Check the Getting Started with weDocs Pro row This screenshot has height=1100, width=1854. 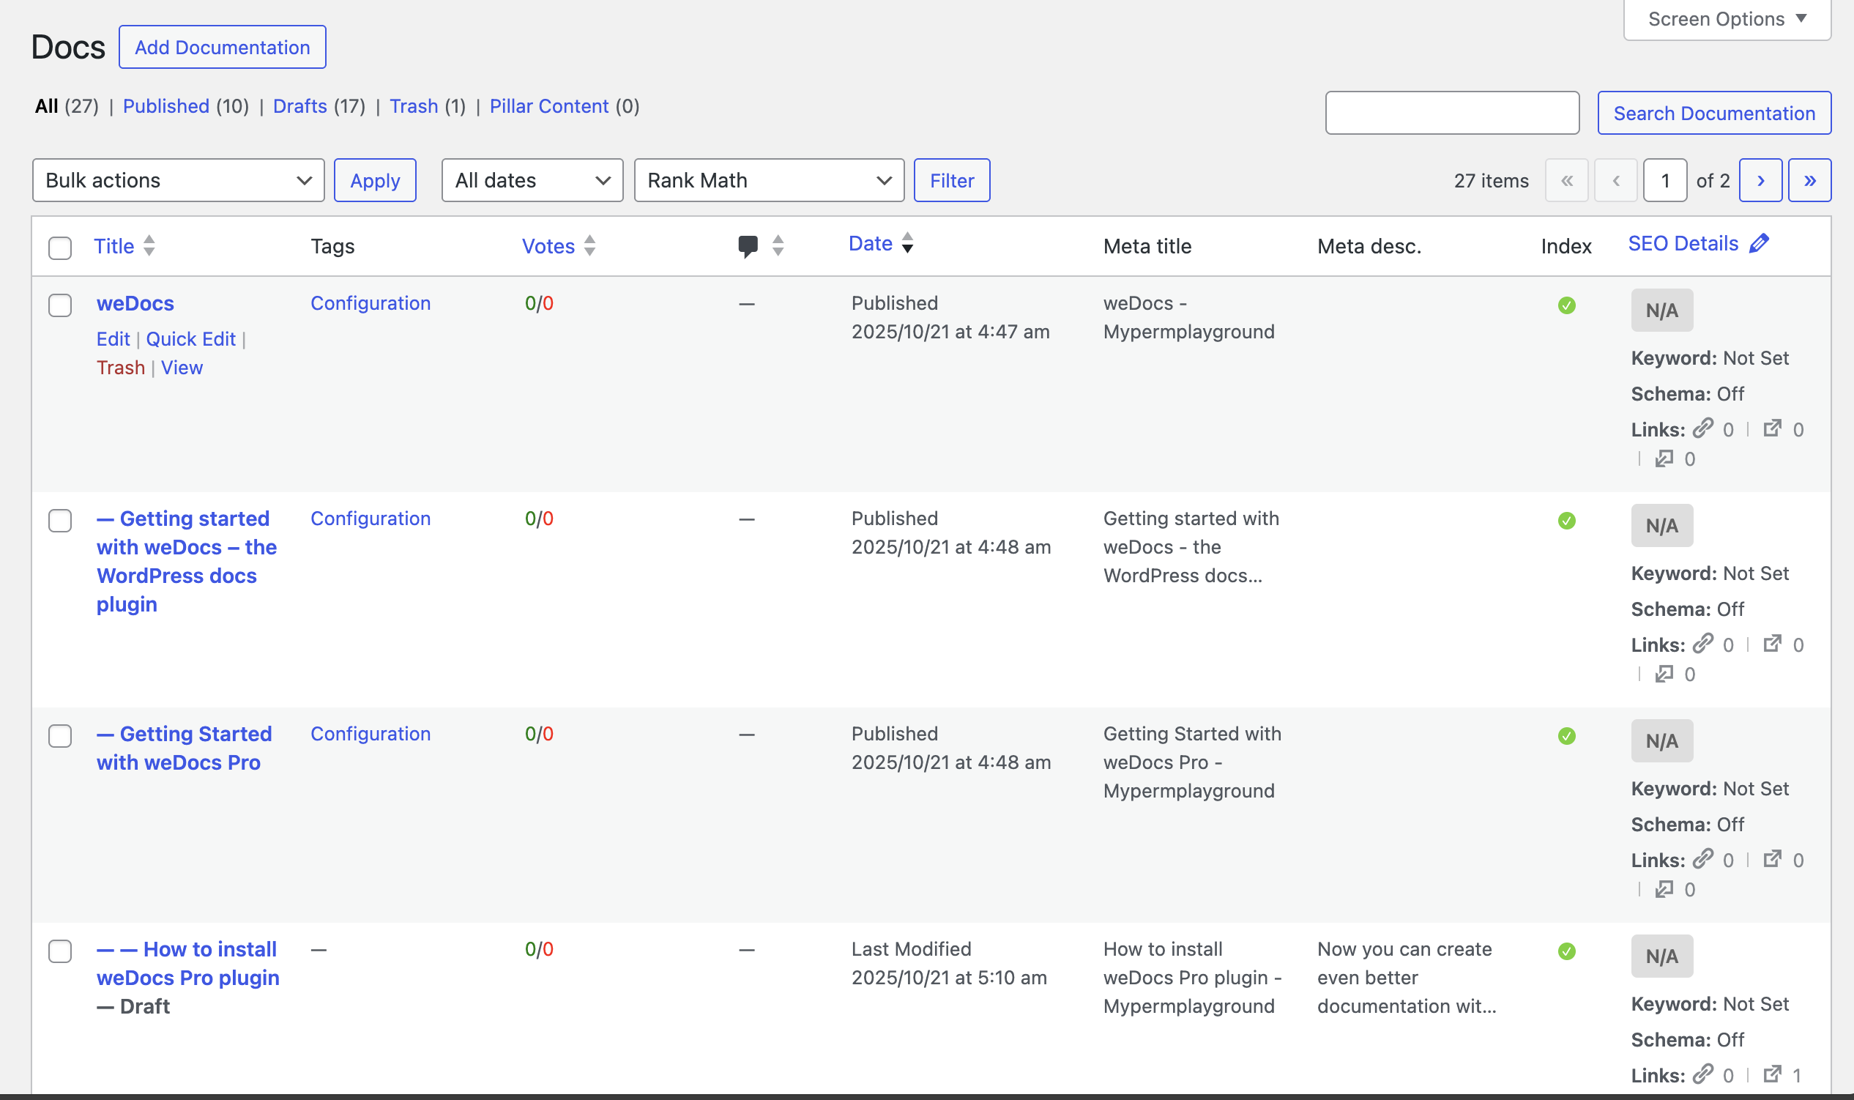60,735
